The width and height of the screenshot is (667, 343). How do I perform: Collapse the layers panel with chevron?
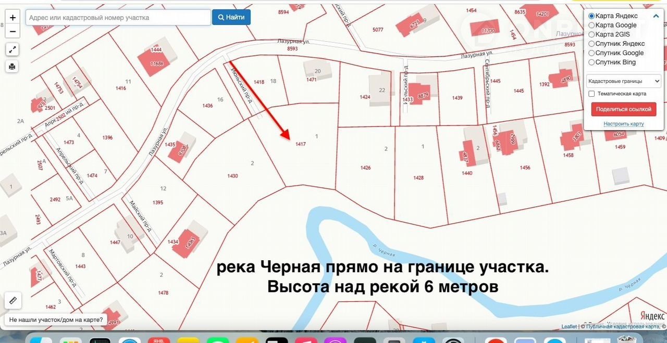656,16
